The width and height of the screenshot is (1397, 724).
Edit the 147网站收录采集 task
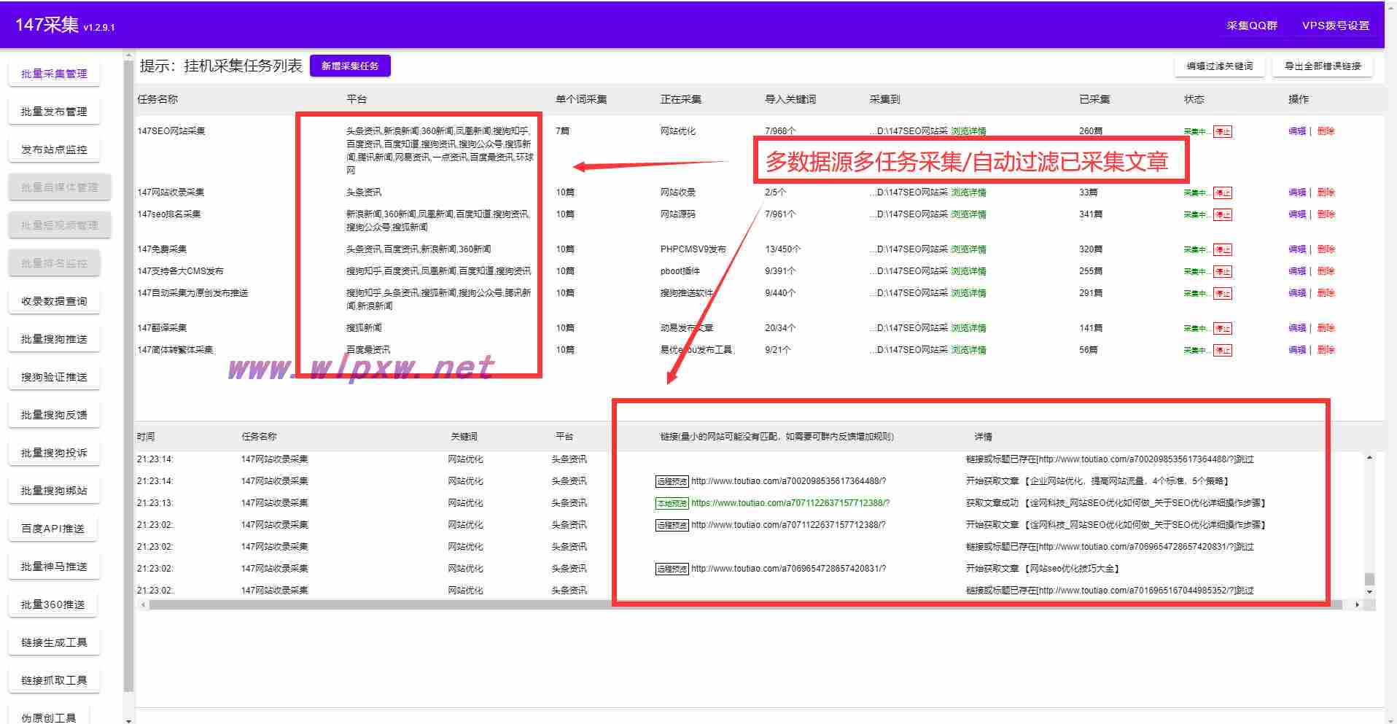point(1297,192)
